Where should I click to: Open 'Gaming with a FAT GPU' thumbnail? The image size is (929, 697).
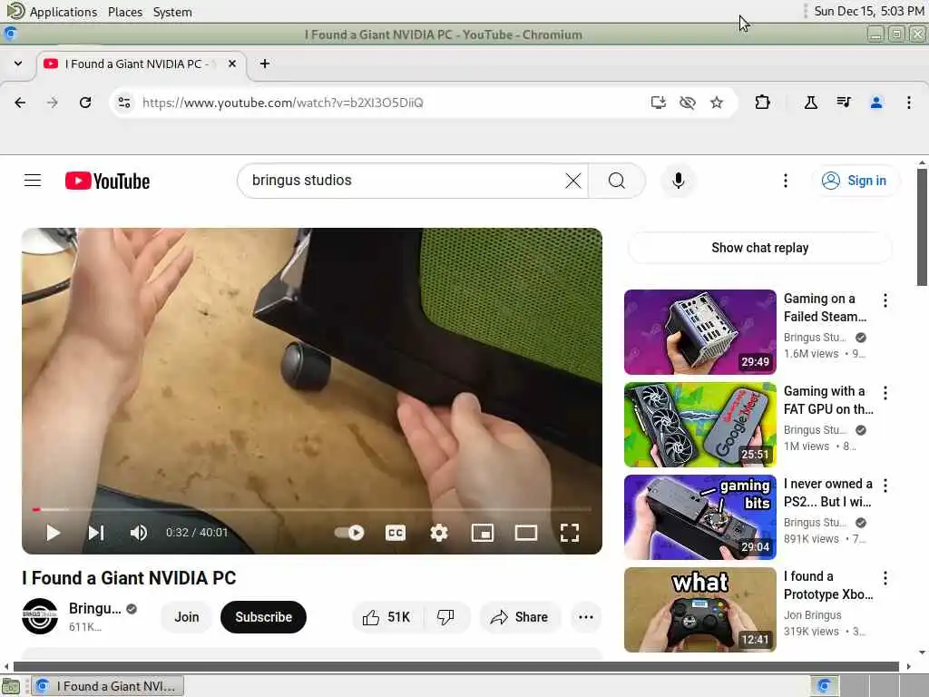699,425
